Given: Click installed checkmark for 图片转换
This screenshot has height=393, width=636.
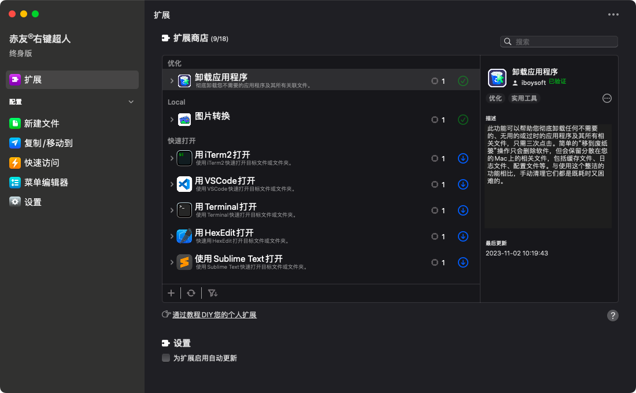Looking at the screenshot, I should [x=463, y=120].
